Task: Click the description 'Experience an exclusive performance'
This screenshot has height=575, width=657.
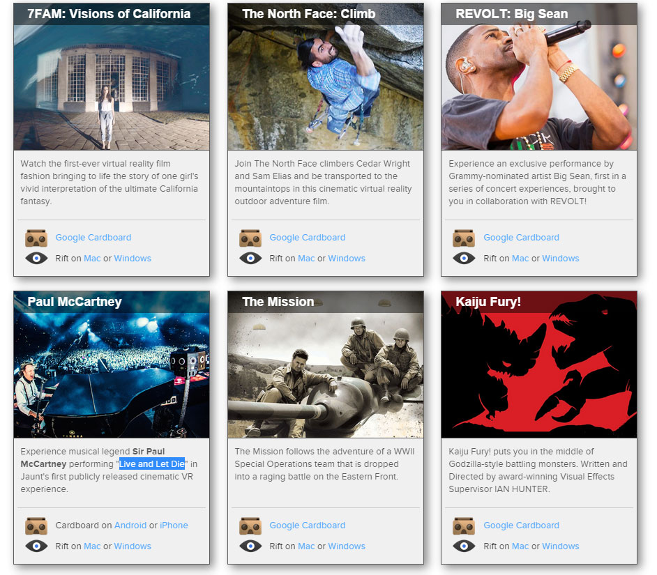Action: click(537, 182)
